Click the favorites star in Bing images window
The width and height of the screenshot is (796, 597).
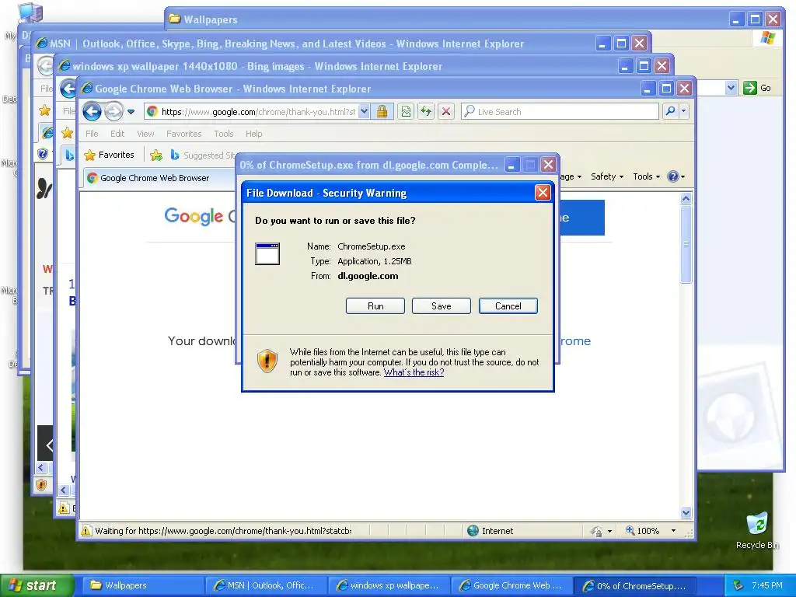[67, 133]
